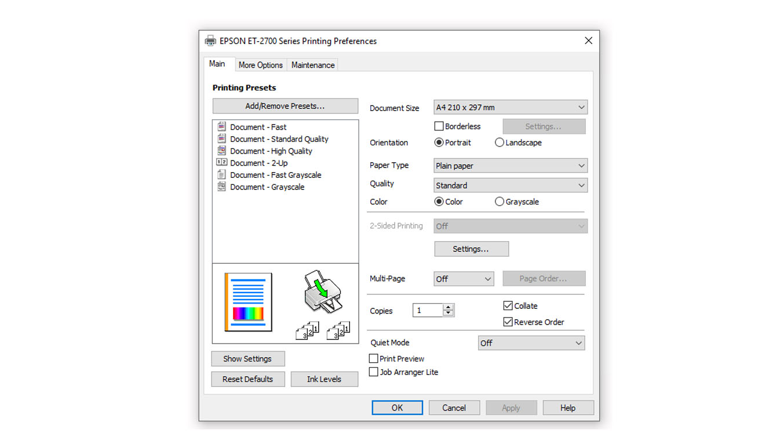Select the Document - Grayscale preset icon
The image size is (780, 445).
221,187
